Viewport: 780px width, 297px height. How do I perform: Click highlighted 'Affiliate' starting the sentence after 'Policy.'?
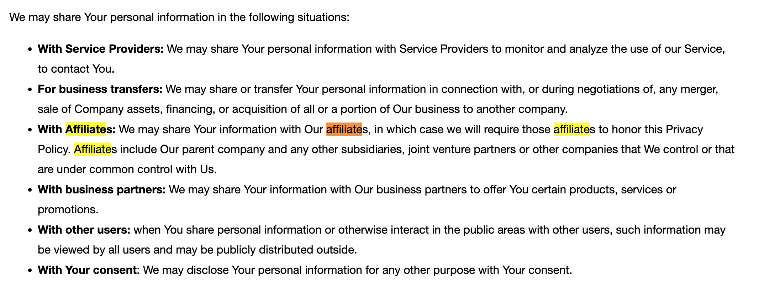(x=93, y=149)
